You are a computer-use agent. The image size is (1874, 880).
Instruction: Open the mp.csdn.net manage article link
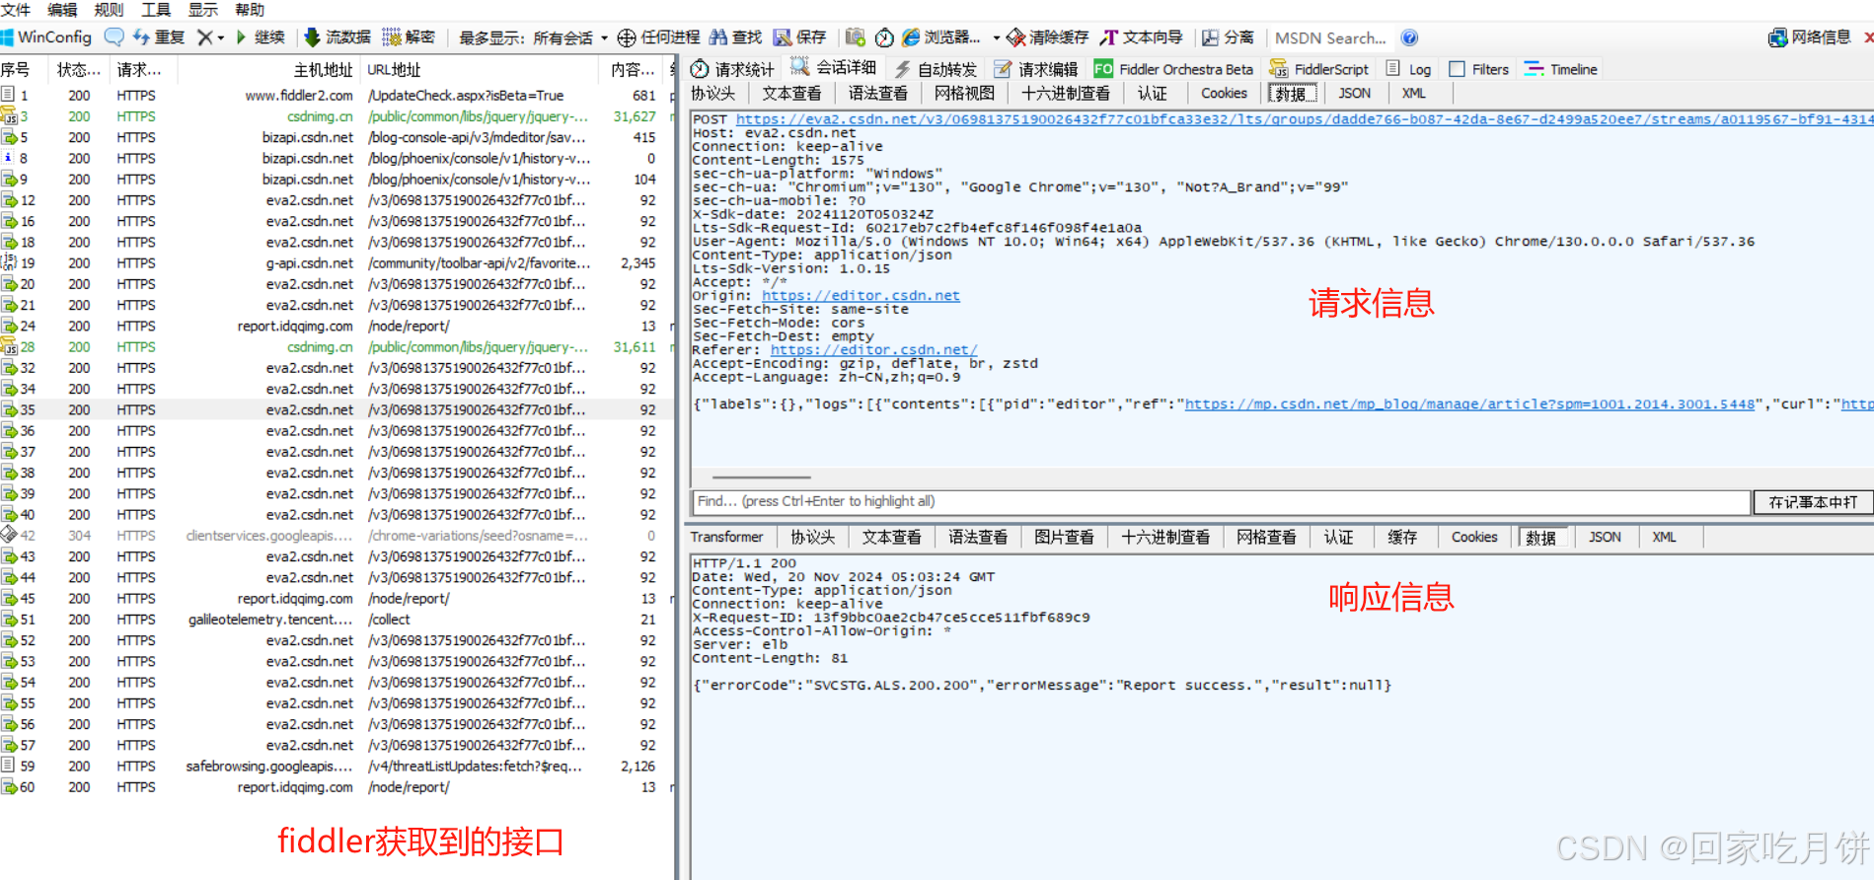pos(1470,404)
